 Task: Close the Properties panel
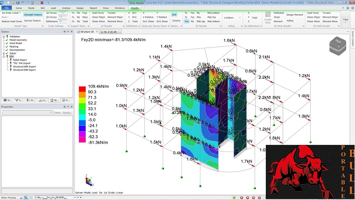[71, 107]
